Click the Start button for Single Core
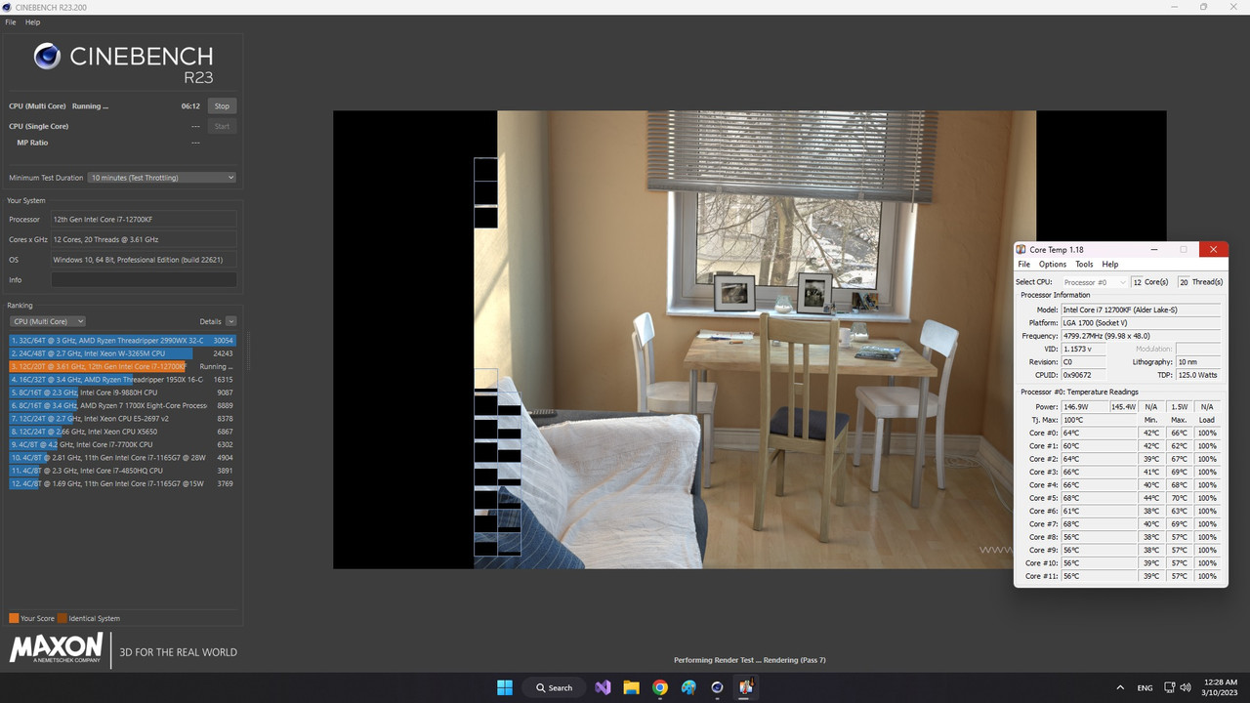Screen dimensions: 1250x703 tap(222, 126)
